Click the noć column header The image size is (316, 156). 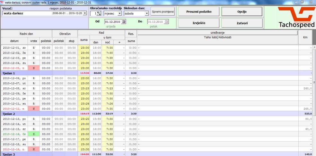point(108,42)
